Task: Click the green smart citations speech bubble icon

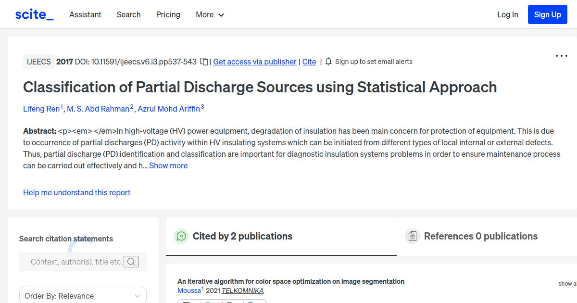Action: [181, 236]
